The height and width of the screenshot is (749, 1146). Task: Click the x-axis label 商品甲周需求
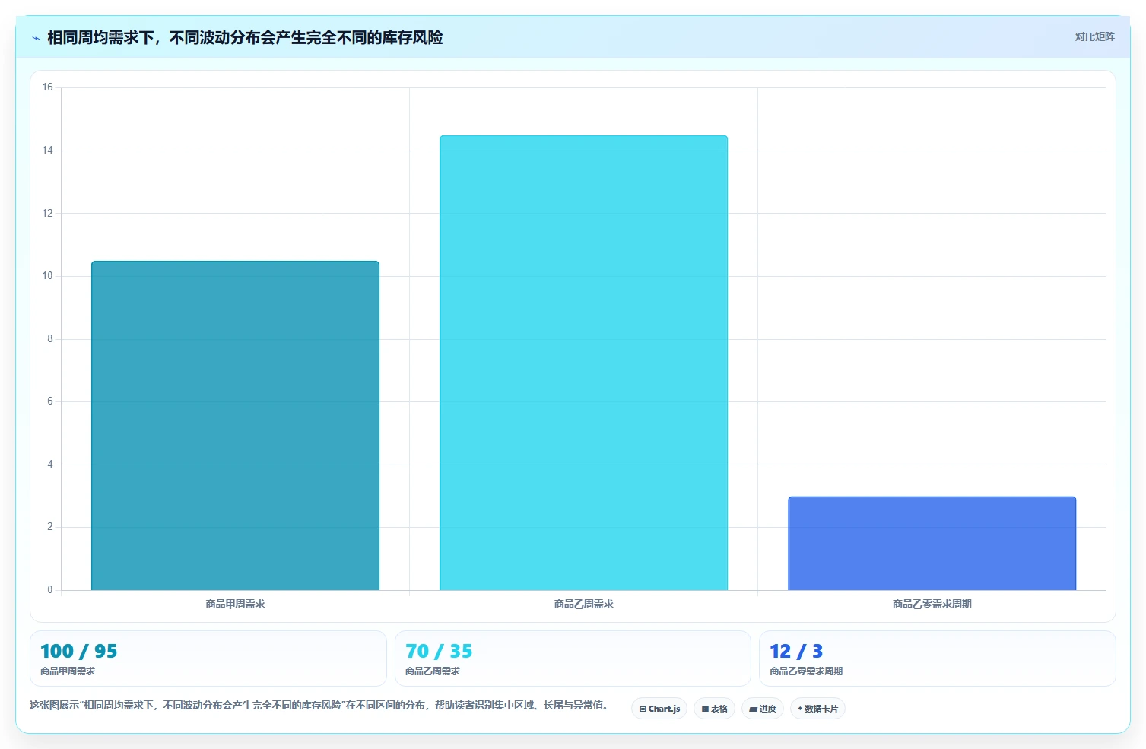[235, 605]
